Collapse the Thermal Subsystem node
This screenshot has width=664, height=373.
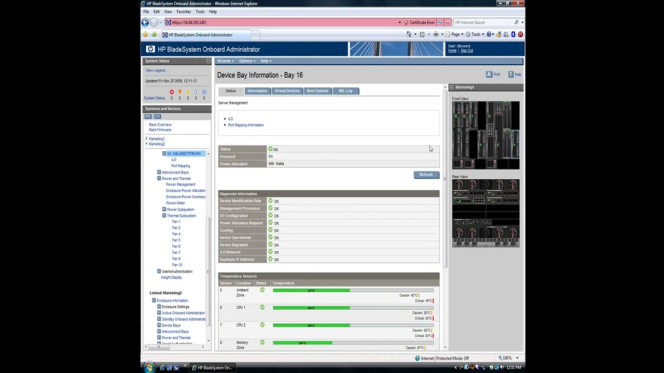[164, 216]
